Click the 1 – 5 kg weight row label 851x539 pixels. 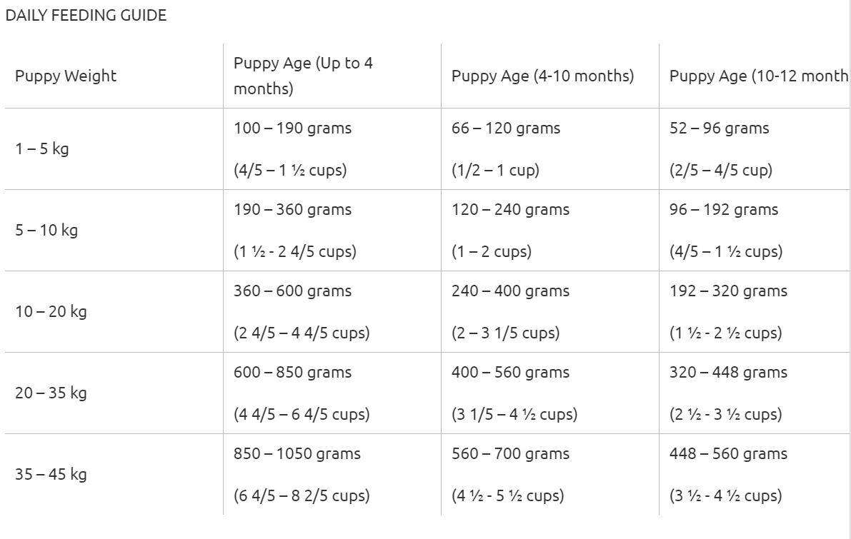[x=42, y=149]
